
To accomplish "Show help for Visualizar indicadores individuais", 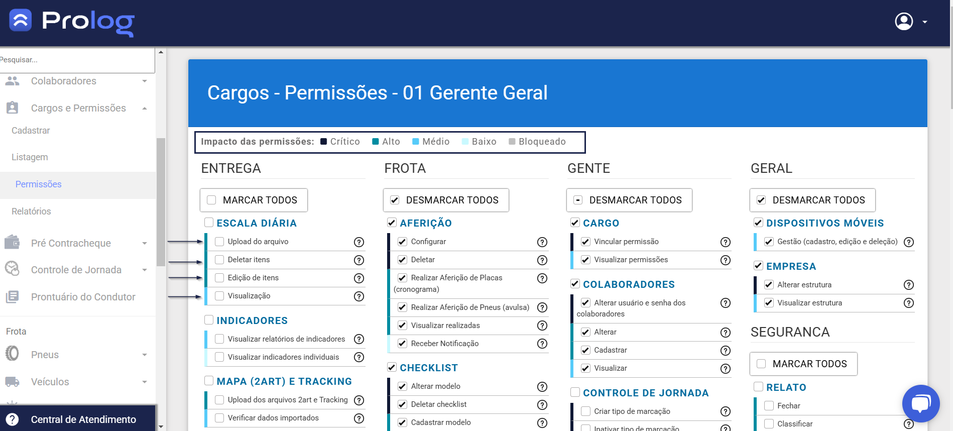I will tap(359, 357).
